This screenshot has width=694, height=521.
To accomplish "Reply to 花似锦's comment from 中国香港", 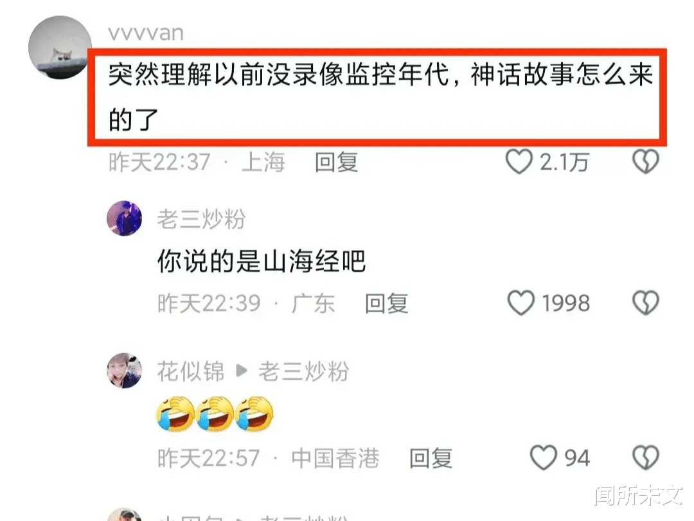I will (x=431, y=458).
